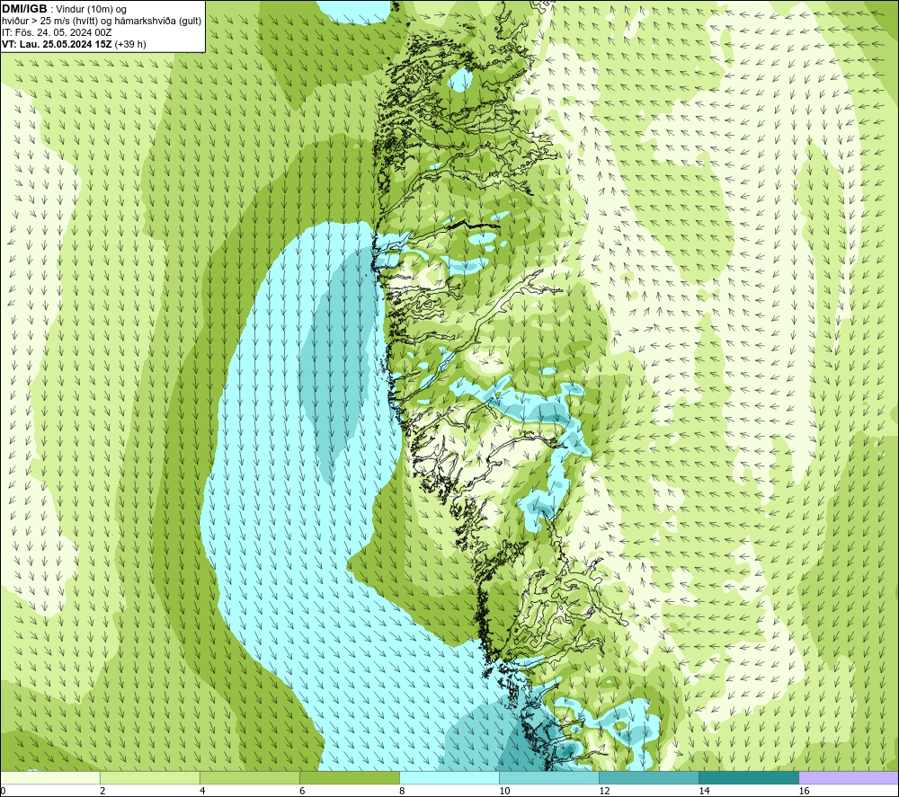
Task: Click the 'IT: Fös. 24. 05. 2024 00Z' line
Action: [57, 32]
